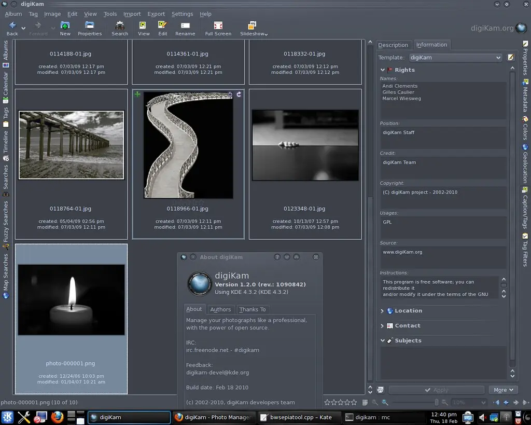The height and width of the screenshot is (425, 531).
Task: Select the green plus on bridge thumbnail
Action: point(137,94)
